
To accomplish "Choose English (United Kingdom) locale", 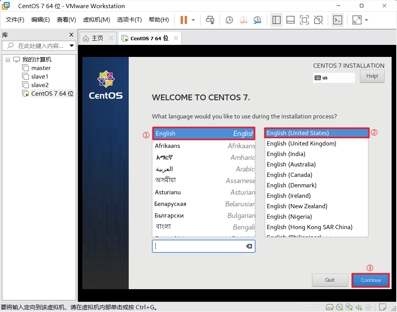I will click(x=317, y=144).
